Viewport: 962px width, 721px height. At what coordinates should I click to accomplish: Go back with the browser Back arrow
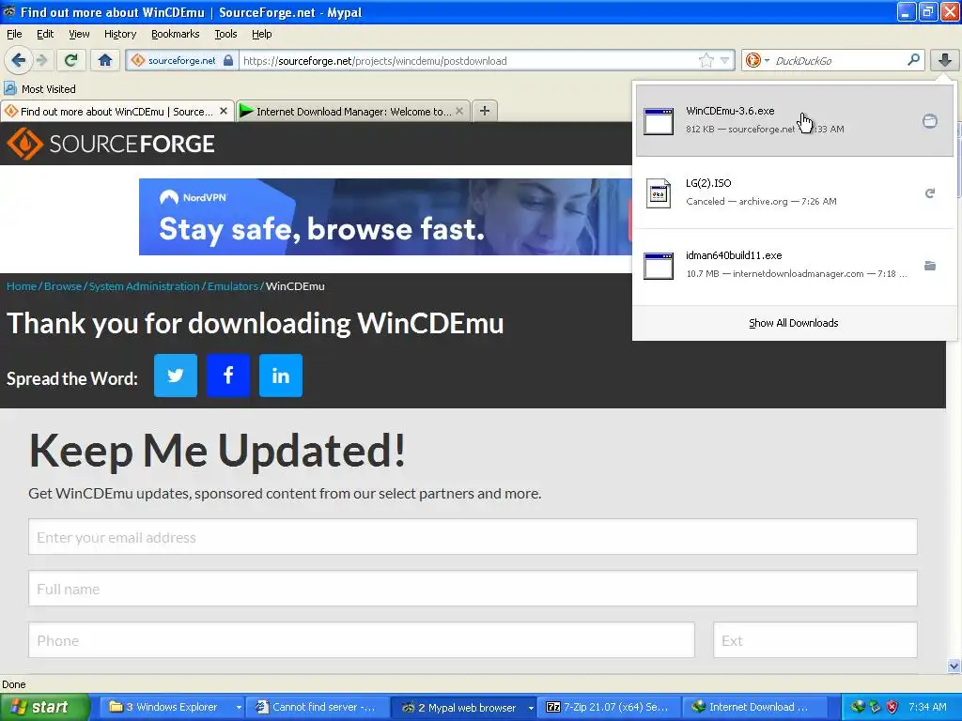click(18, 60)
